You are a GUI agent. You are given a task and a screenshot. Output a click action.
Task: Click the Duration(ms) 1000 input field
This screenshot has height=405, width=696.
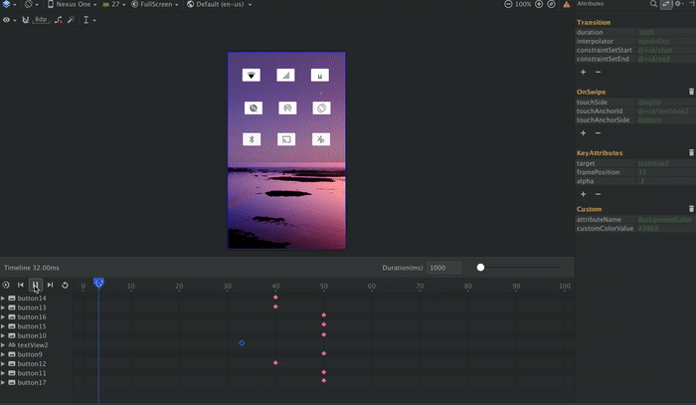(443, 268)
